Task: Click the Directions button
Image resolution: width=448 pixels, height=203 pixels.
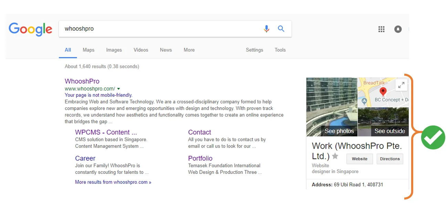Action: [390, 159]
